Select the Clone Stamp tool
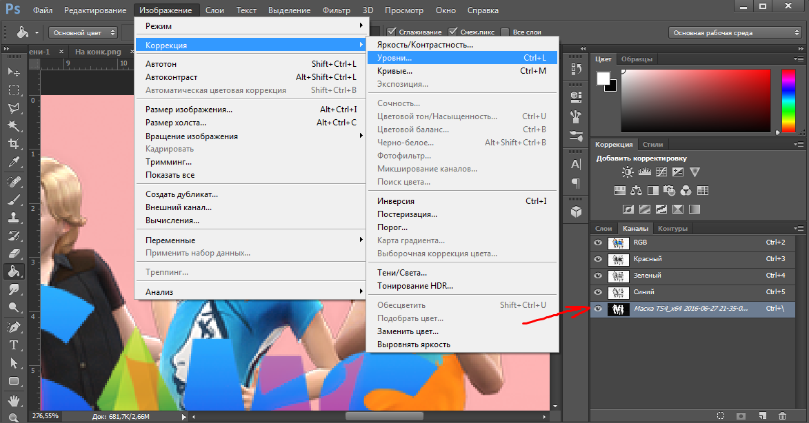The height and width of the screenshot is (423, 809). pos(14,218)
